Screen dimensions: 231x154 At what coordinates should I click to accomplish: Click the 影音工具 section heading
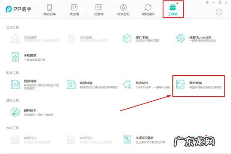pos(12,73)
